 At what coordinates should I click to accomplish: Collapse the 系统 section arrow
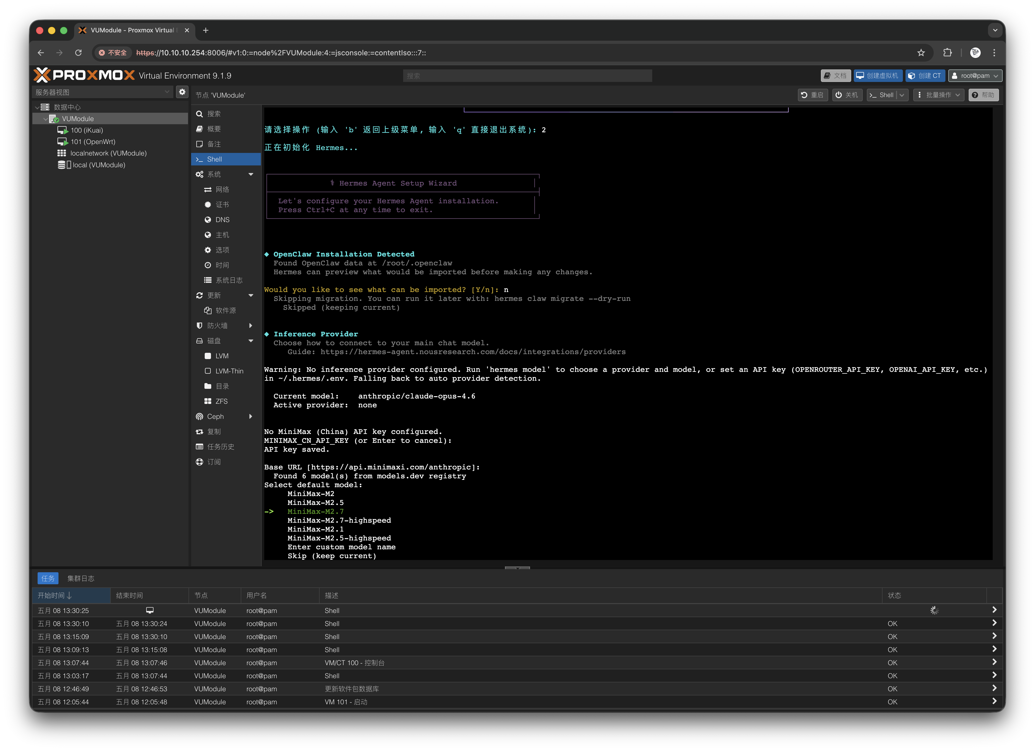251,174
